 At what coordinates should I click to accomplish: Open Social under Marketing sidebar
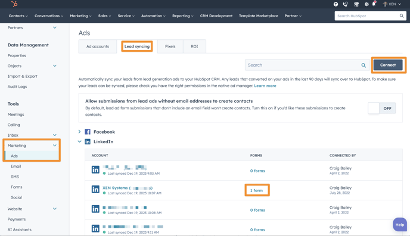point(17,197)
